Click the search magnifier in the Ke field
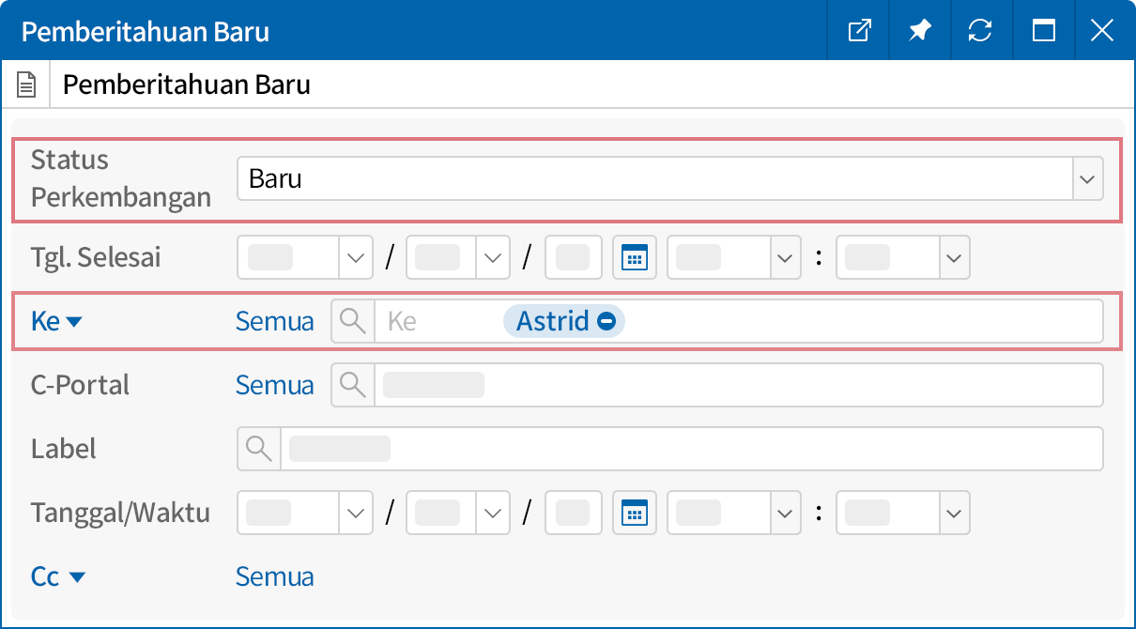The image size is (1136, 629). [352, 320]
